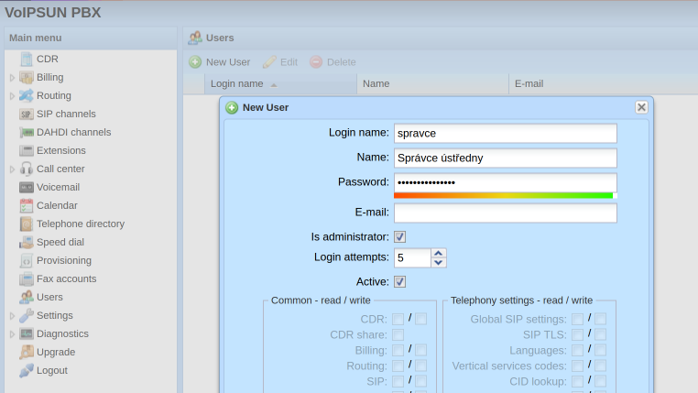Check the Vertical services codes write checkbox
This screenshot has height=393, width=698.
pyautogui.click(x=600, y=366)
